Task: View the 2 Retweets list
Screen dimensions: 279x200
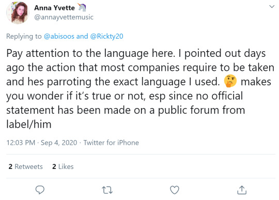Action: click(26, 166)
